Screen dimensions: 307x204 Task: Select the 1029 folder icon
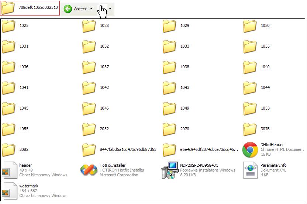point(169,26)
